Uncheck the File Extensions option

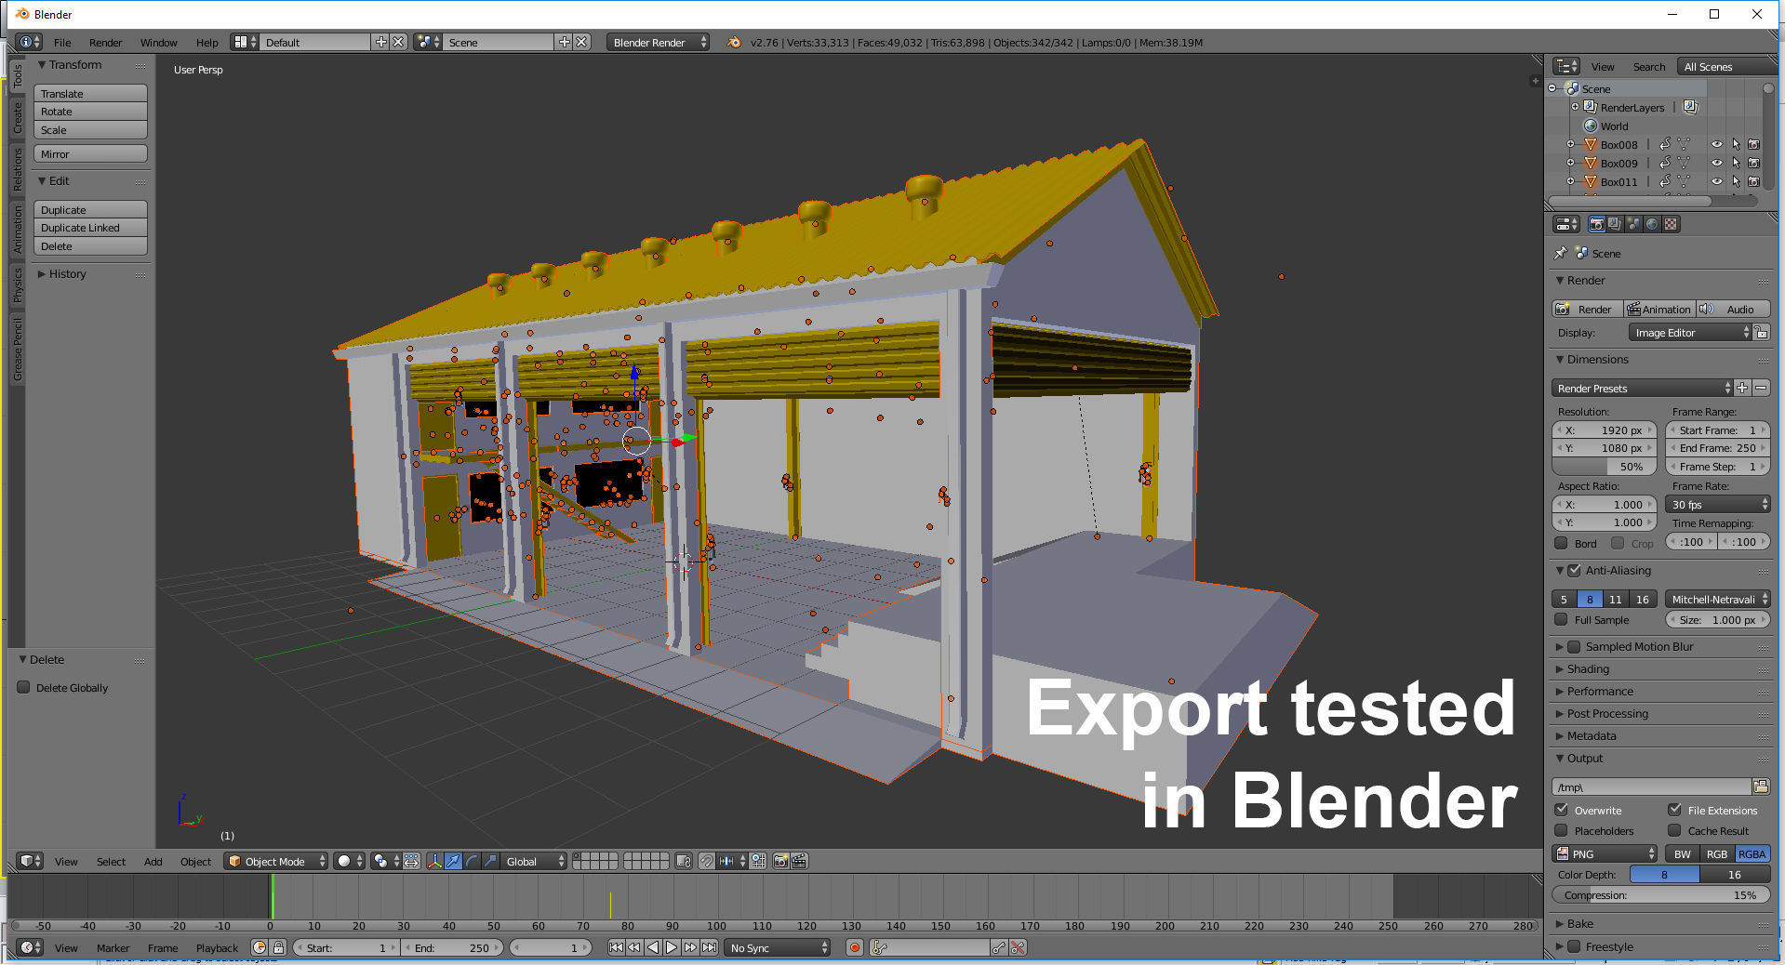click(x=1674, y=810)
